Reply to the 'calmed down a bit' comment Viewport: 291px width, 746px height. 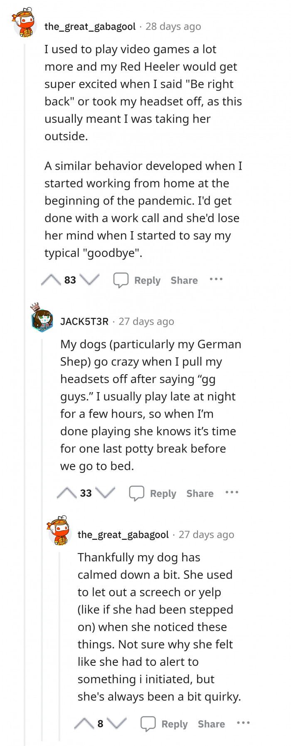(x=174, y=724)
